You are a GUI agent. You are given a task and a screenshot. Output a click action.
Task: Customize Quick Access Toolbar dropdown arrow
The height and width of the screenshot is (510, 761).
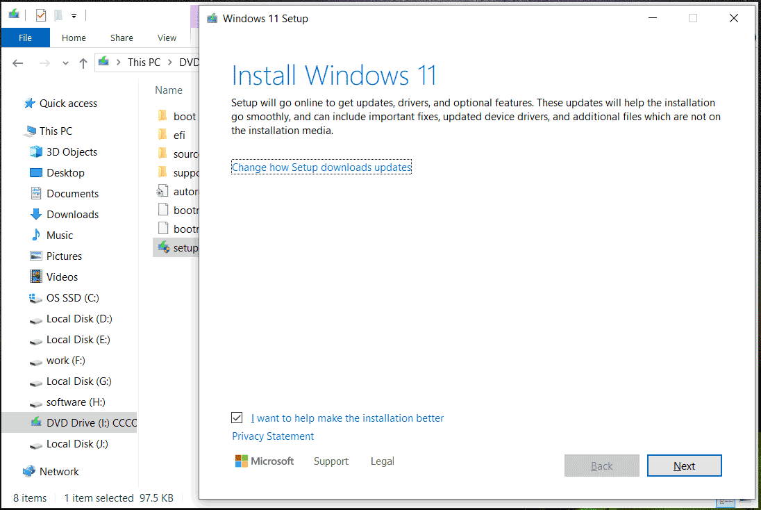(x=74, y=16)
